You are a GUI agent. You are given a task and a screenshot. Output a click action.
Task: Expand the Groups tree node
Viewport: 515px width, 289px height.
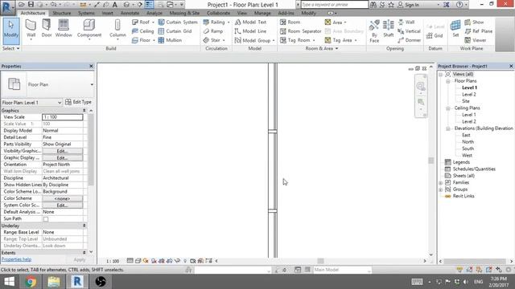[441, 189]
